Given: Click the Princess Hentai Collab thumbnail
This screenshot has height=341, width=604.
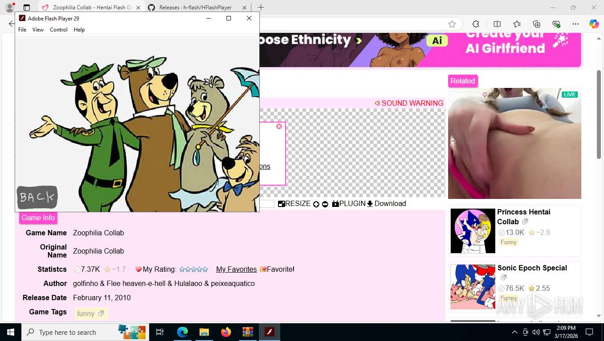Looking at the screenshot, I should (473, 231).
